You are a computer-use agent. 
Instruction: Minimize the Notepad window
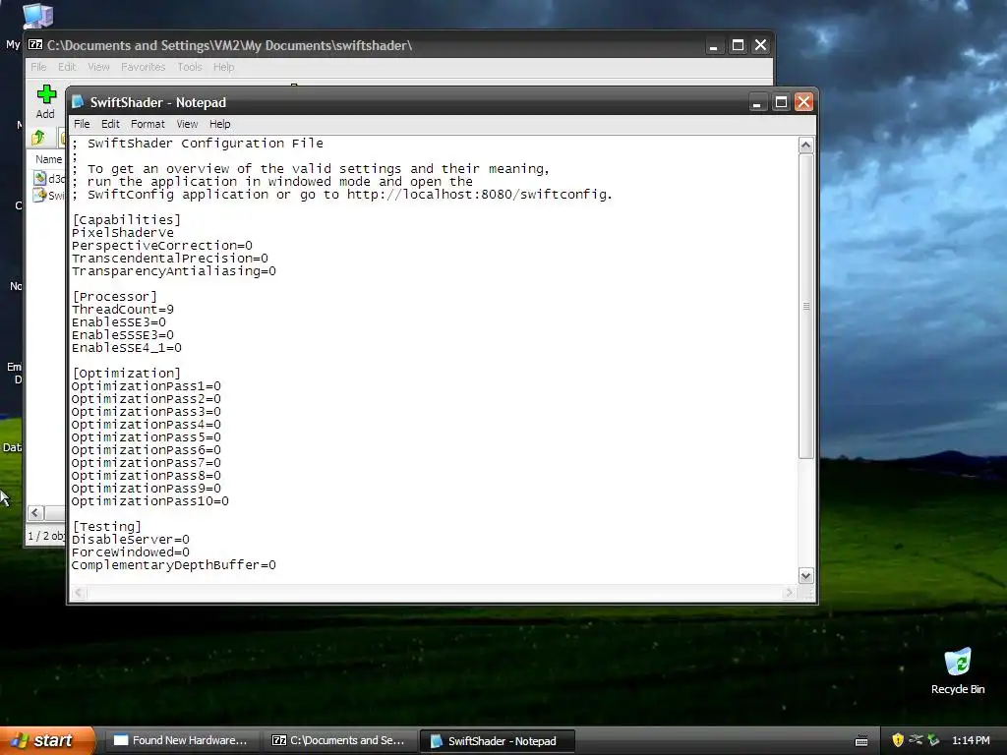click(757, 102)
